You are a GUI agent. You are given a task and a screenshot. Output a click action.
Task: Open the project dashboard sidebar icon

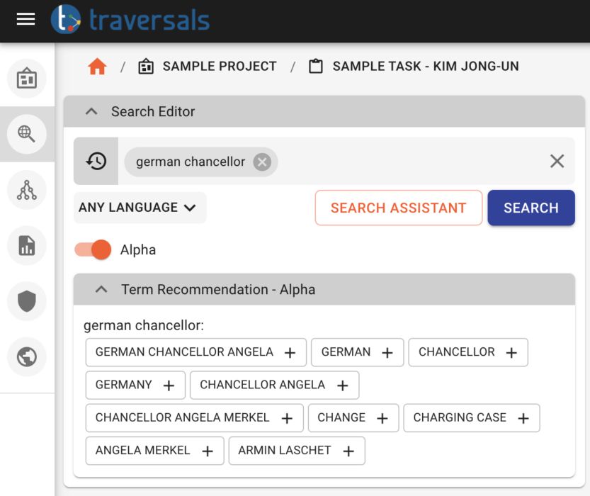coord(27,79)
